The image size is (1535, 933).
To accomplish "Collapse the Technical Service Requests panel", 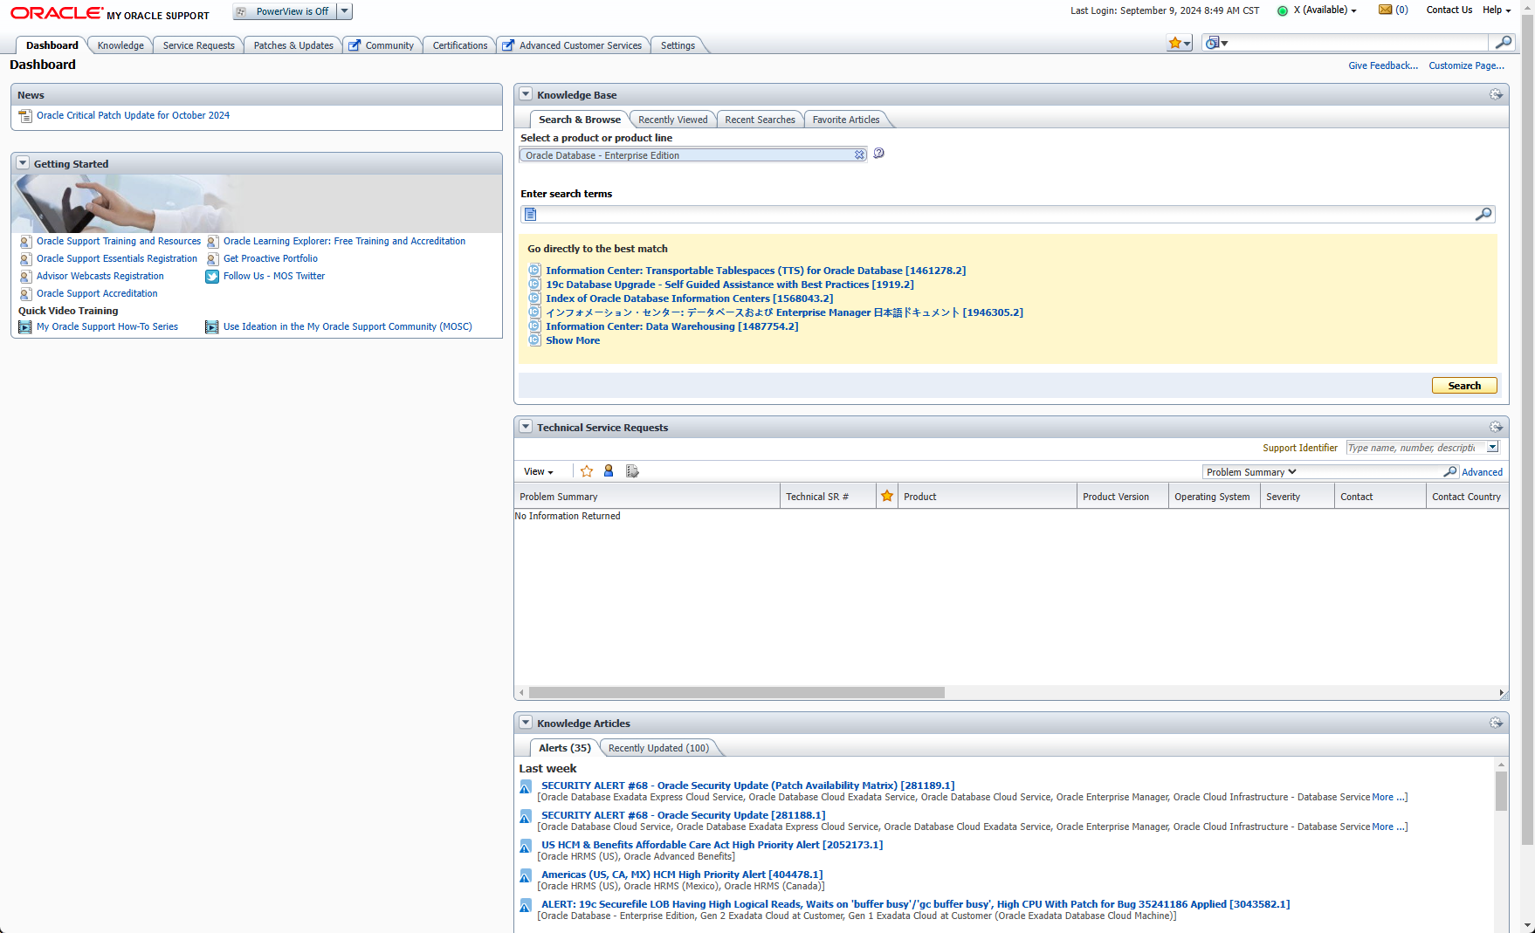I will pyautogui.click(x=526, y=427).
